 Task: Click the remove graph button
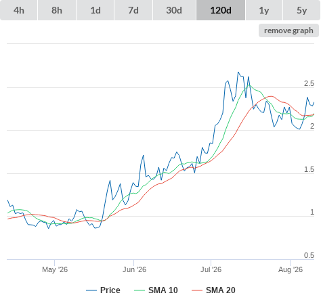pos(288,30)
